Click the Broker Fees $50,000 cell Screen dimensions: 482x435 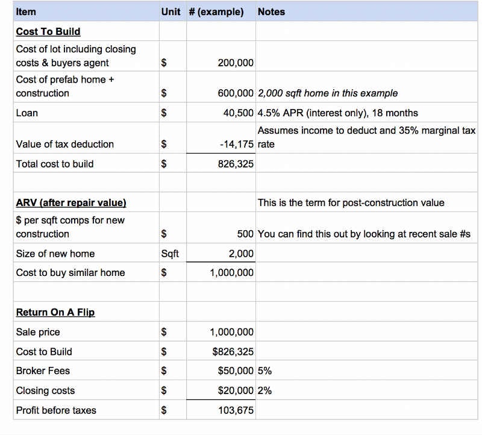pyautogui.click(x=221, y=371)
